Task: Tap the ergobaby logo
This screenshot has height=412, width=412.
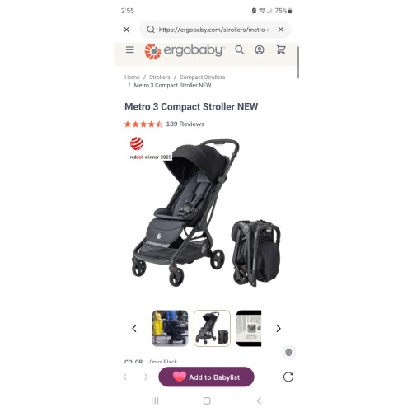Action: [x=185, y=51]
